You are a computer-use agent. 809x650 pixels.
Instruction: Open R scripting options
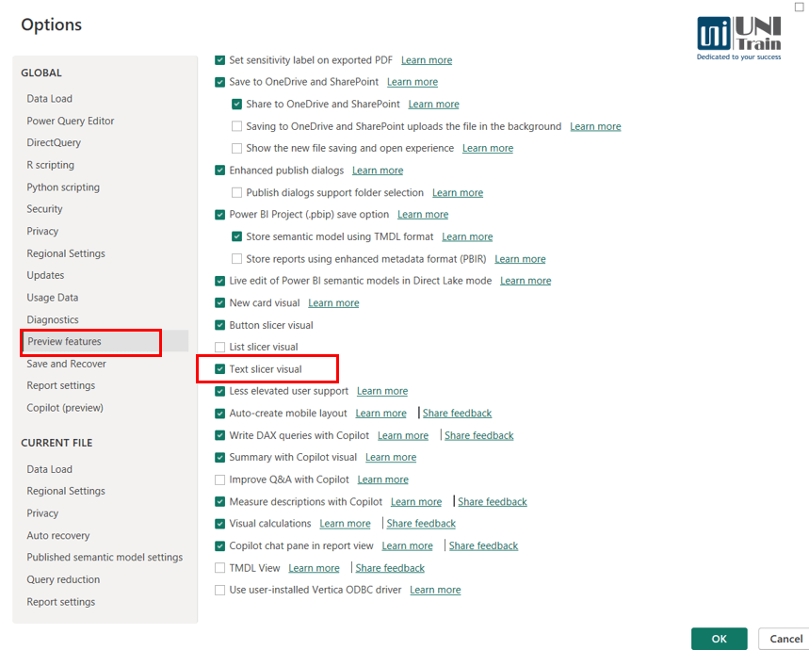[51, 165]
